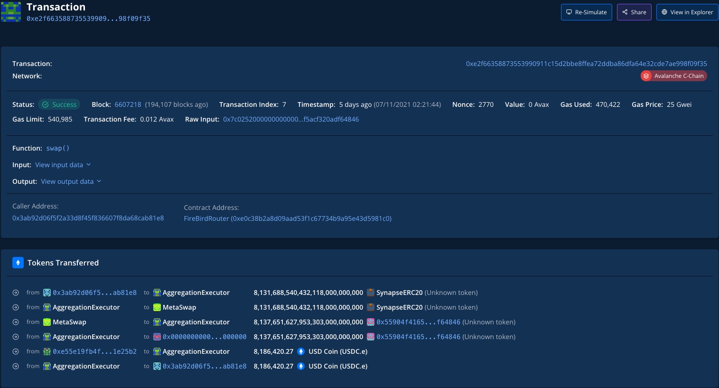The width and height of the screenshot is (719, 388).
Task: Expand View output data
Action: [x=71, y=181]
